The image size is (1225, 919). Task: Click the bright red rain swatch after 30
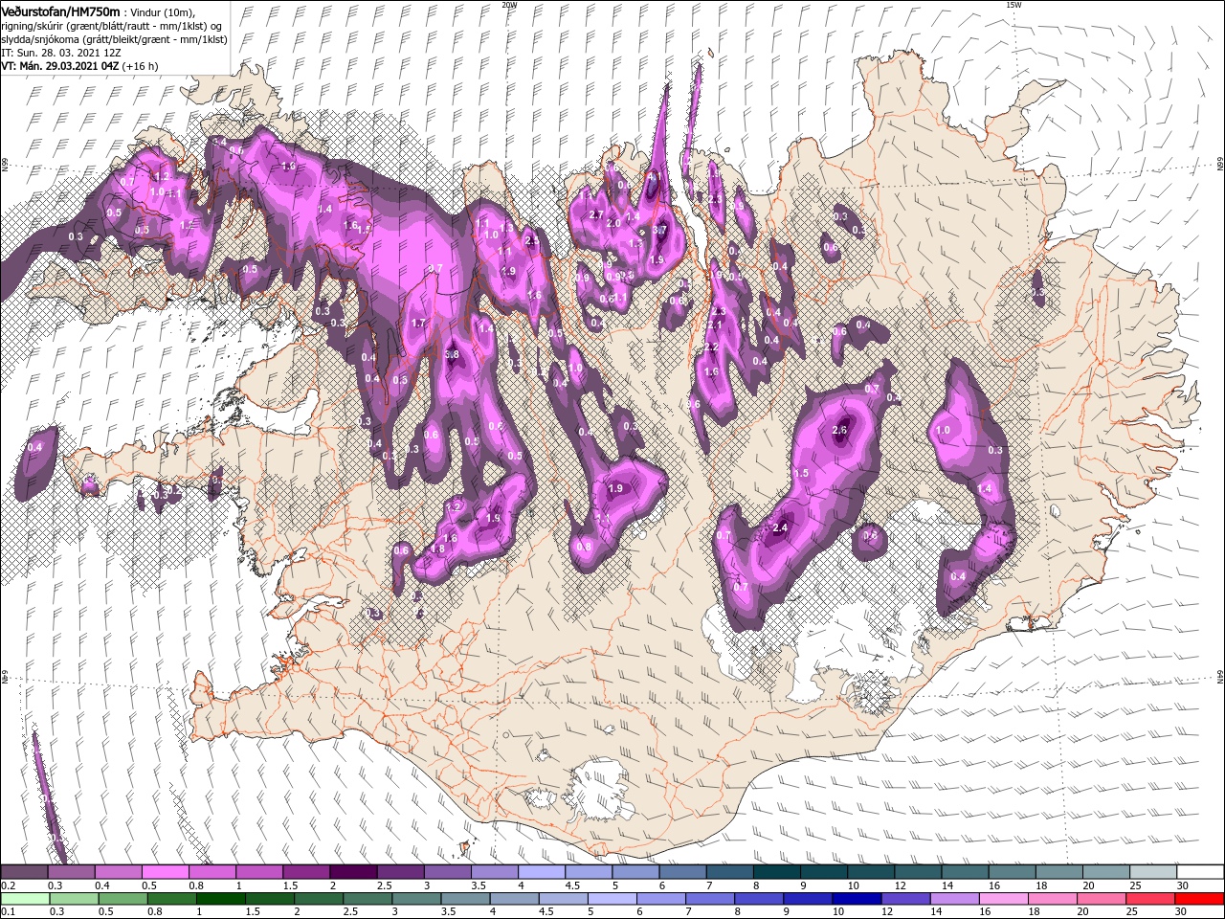(x=1200, y=899)
